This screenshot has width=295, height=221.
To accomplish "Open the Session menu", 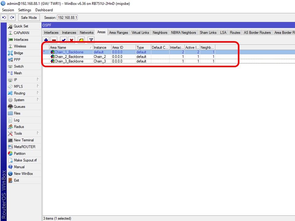I will (8, 10).
